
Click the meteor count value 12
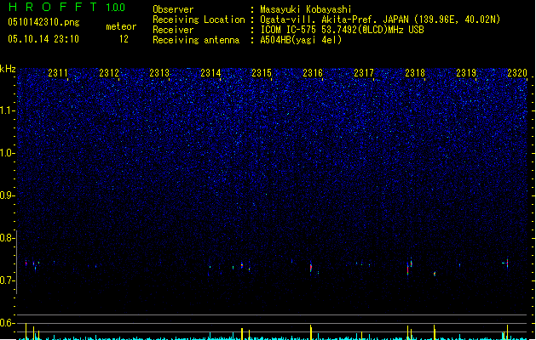pyautogui.click(x=124, y=39)
